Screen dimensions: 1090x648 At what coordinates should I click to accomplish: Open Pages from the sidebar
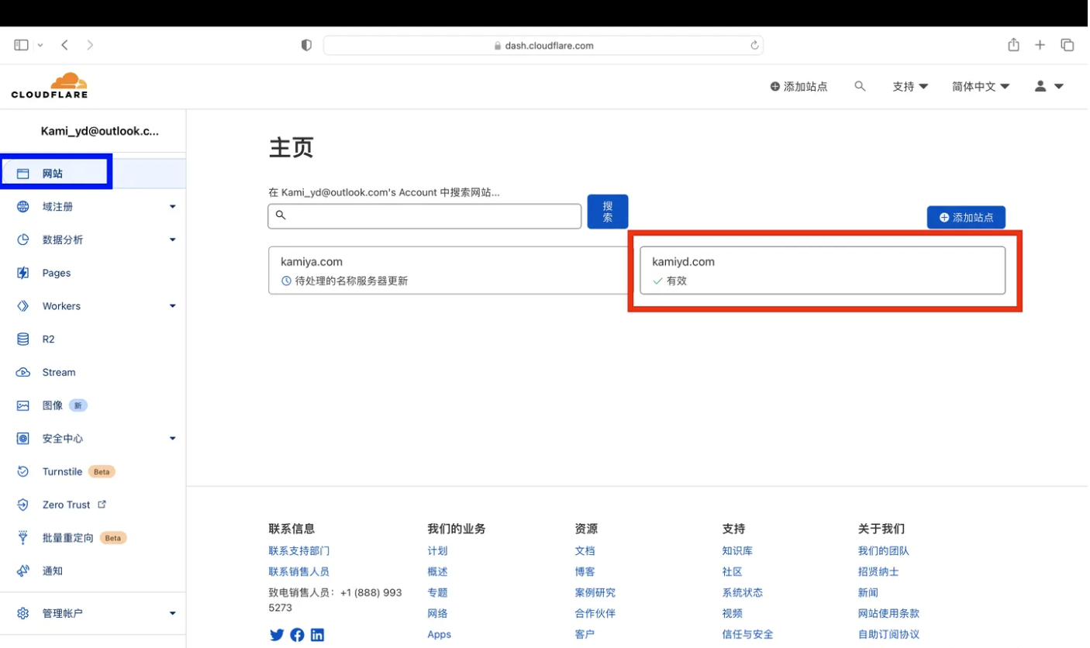pyautogui.click(x=56, y=273)
